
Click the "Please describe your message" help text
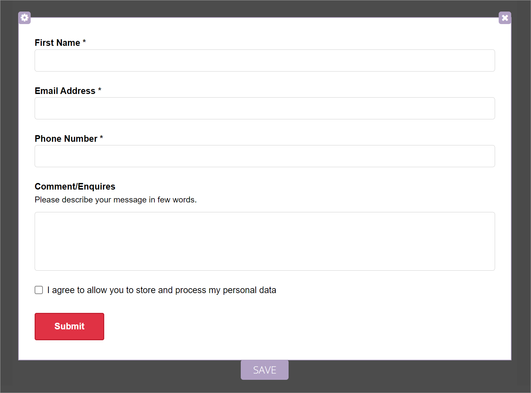(115, 200)
